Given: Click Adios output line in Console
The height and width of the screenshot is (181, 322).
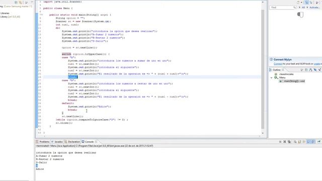Looking at the screenshot, I should [x=40, y=169].
